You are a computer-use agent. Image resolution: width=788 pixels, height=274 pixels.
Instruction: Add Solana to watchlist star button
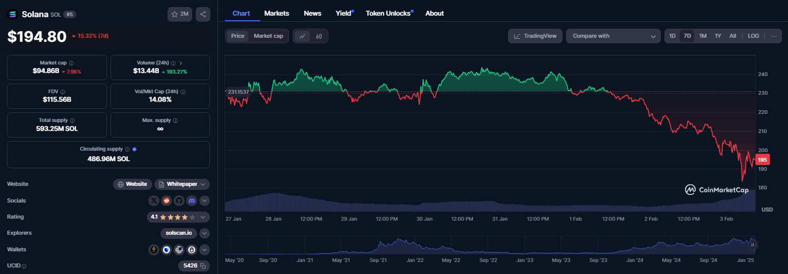(x=180, y=14)
